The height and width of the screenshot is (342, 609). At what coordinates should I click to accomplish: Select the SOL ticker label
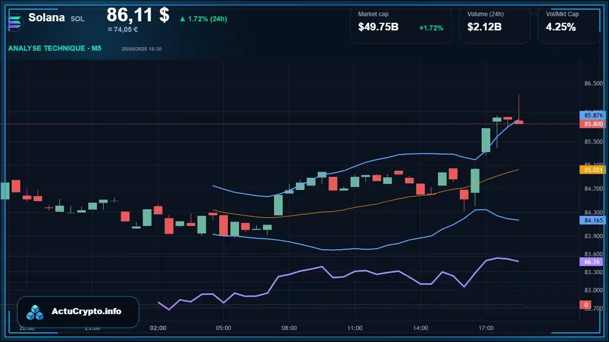click(x=78, y=19)
